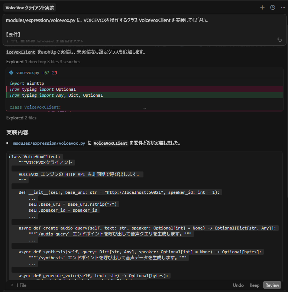This screenshot has width=288, height=292.
Task: Open chat history clock icon
Action: click(x=272, y=7)
